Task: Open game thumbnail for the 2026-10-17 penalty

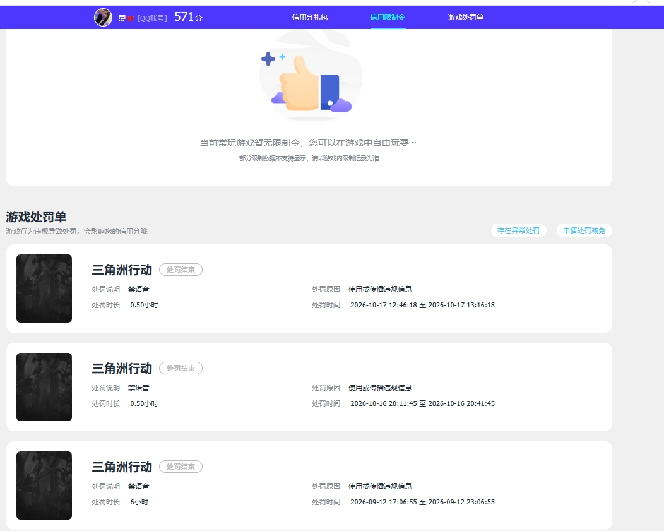Action: pos(44,289)
